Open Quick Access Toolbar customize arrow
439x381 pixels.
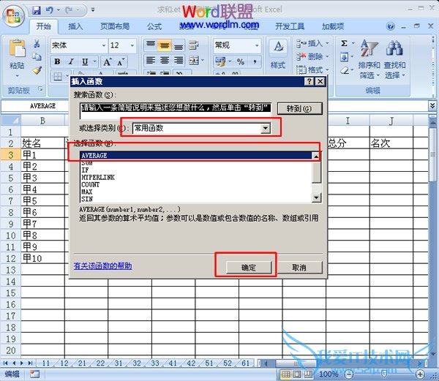pyautogui.click(x=93, y=10)
